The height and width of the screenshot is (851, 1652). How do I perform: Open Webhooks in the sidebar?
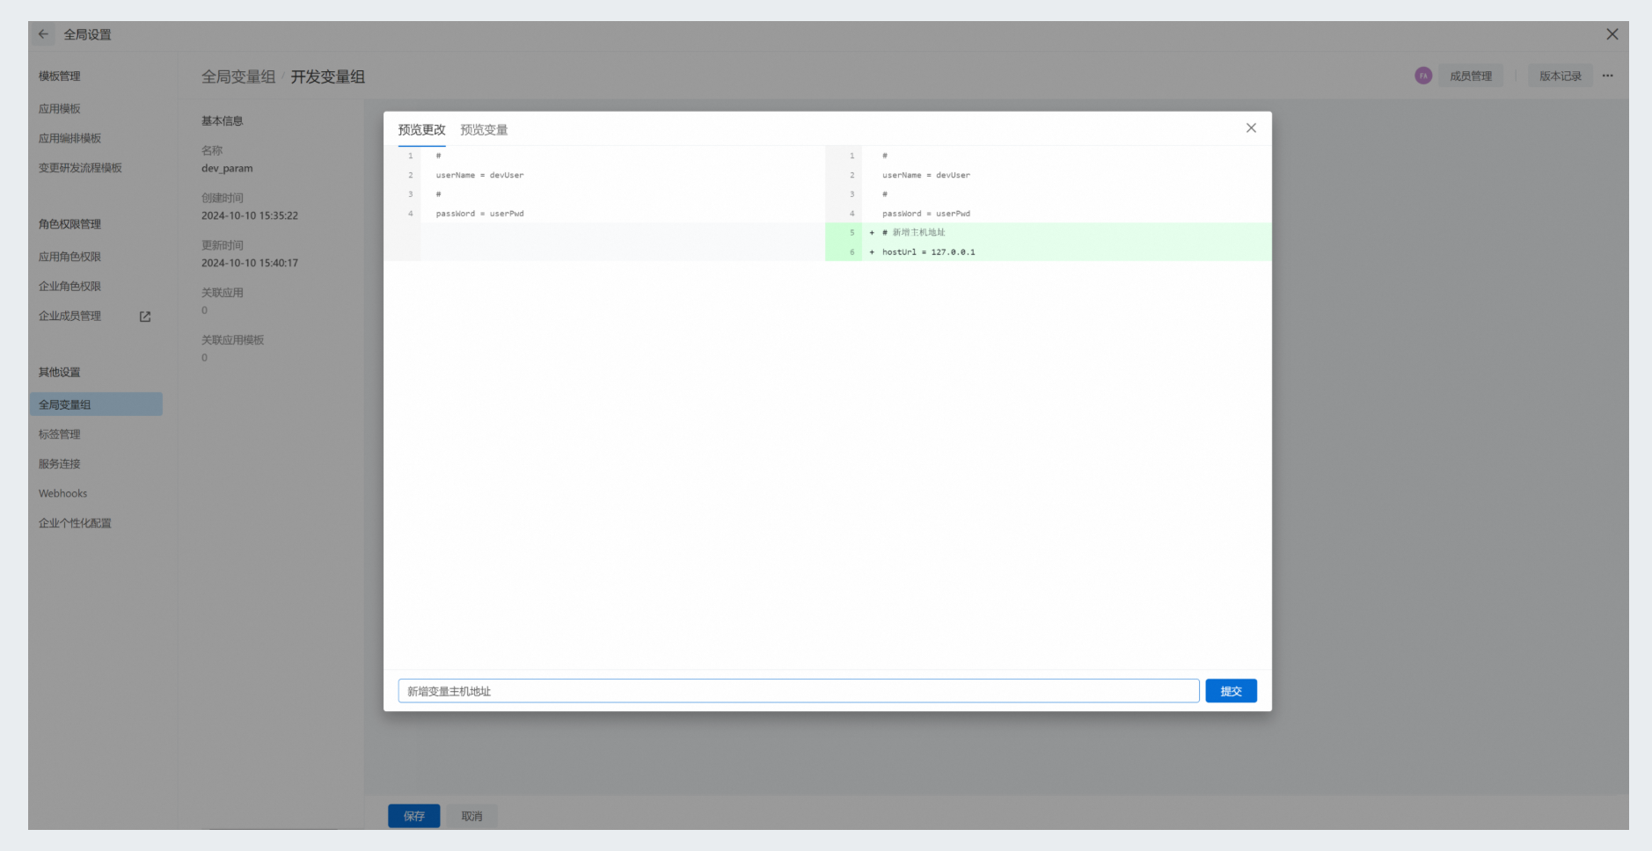point(62,494)
